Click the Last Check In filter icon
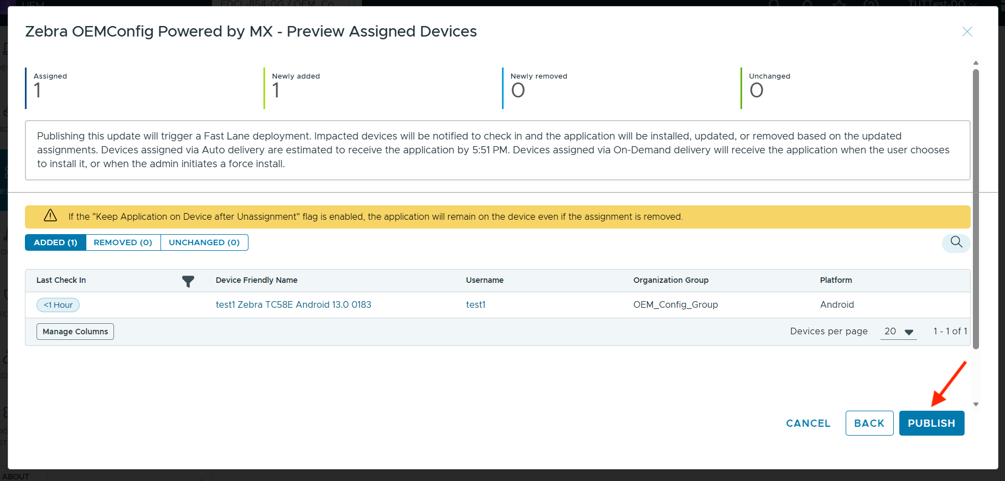Image resolution: width=1005 pixels, height=481 pixels. pos(188,281)
